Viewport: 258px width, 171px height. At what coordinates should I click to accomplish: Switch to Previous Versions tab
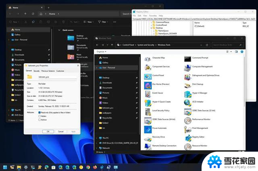(x=48, y=71)
